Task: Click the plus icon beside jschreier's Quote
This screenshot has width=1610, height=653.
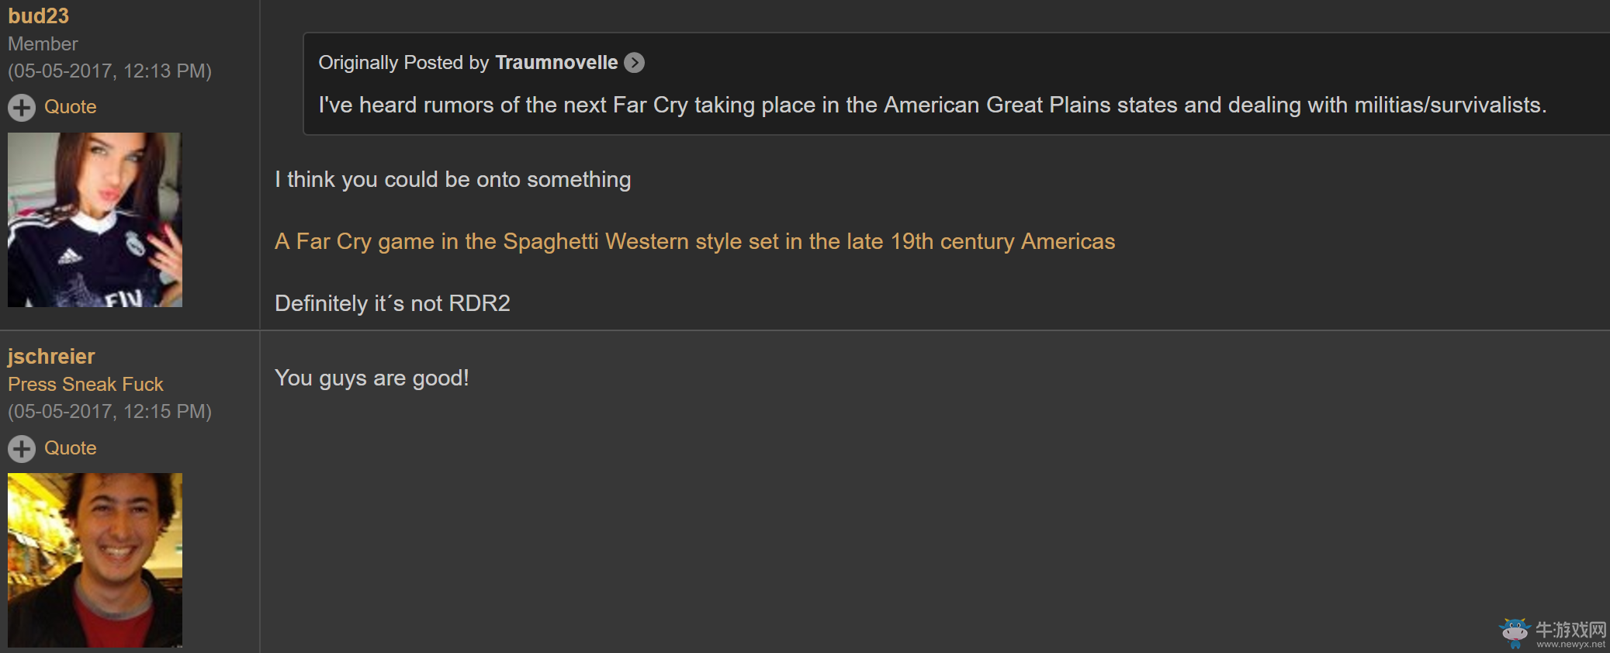Action: (x=22, y=448)
